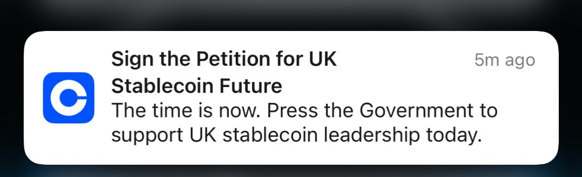Image resolution: width=582 pixels, height=177 pixels.
Task: Click dark background below the notification
Action: point(291,171)
